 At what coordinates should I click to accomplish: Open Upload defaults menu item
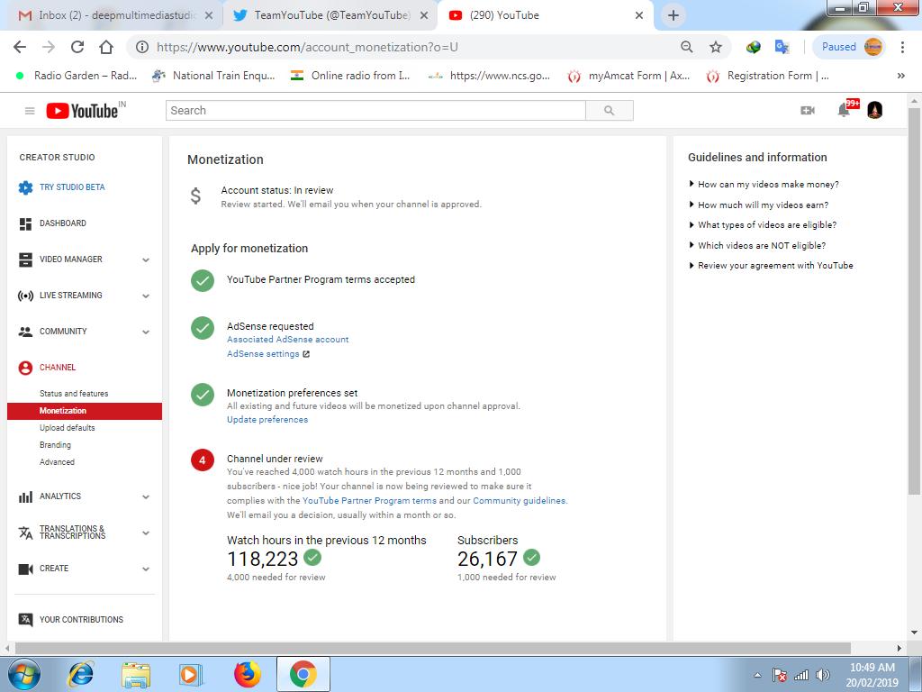point(67,428)
